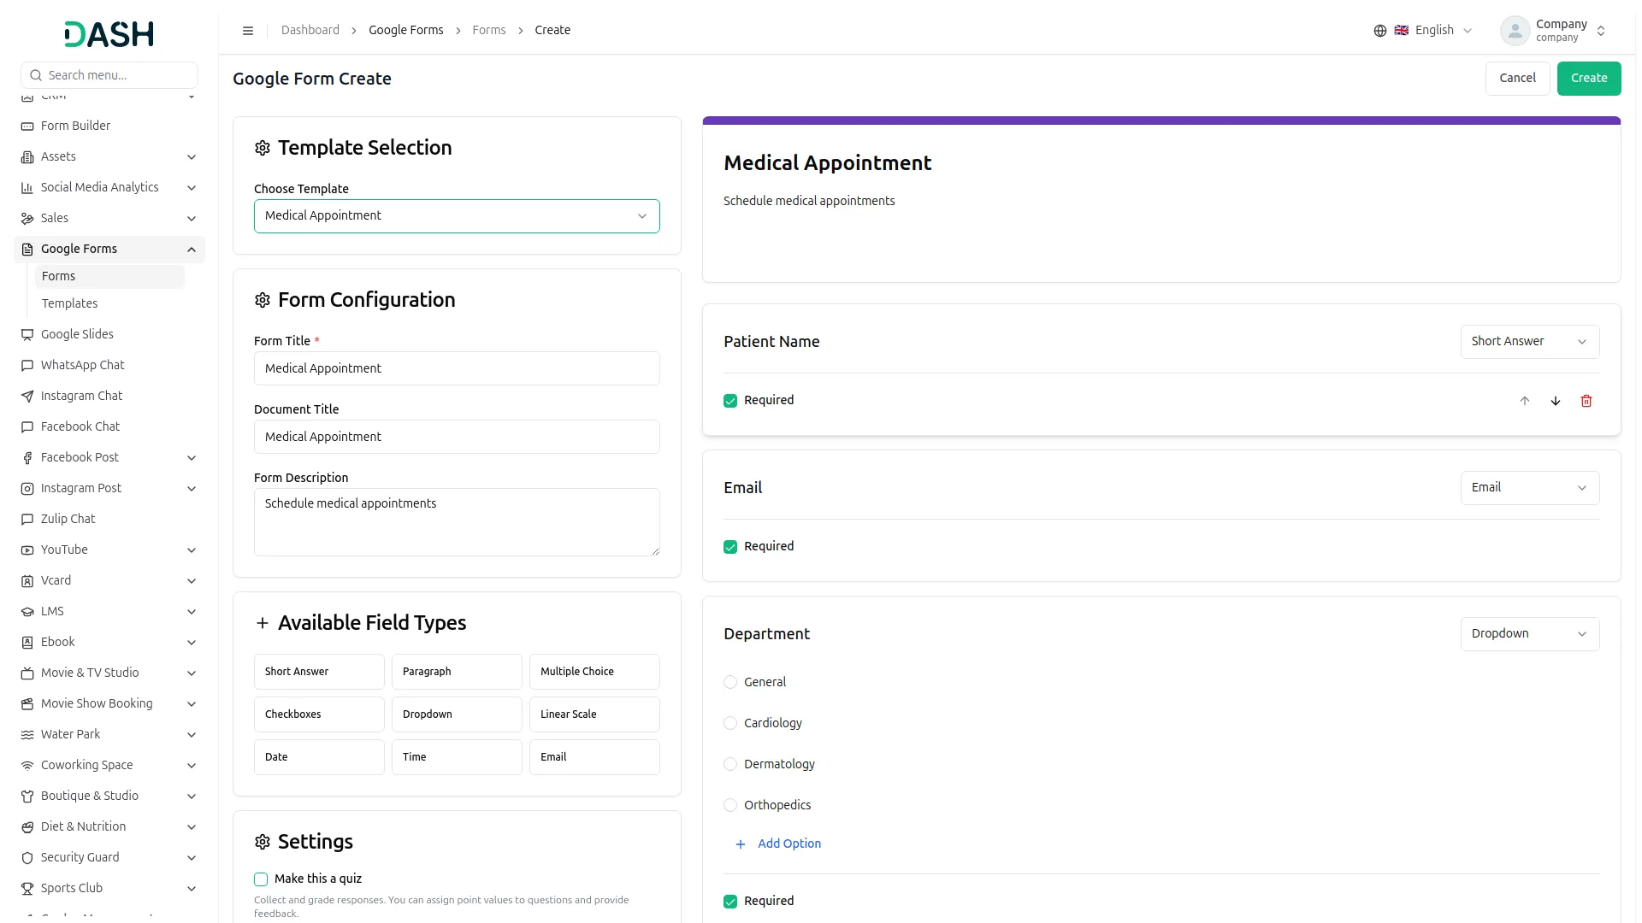This screenshot has width=1642, height=923.
Task: Select the Cardiology radio option
Action: [x=730, y=723]
